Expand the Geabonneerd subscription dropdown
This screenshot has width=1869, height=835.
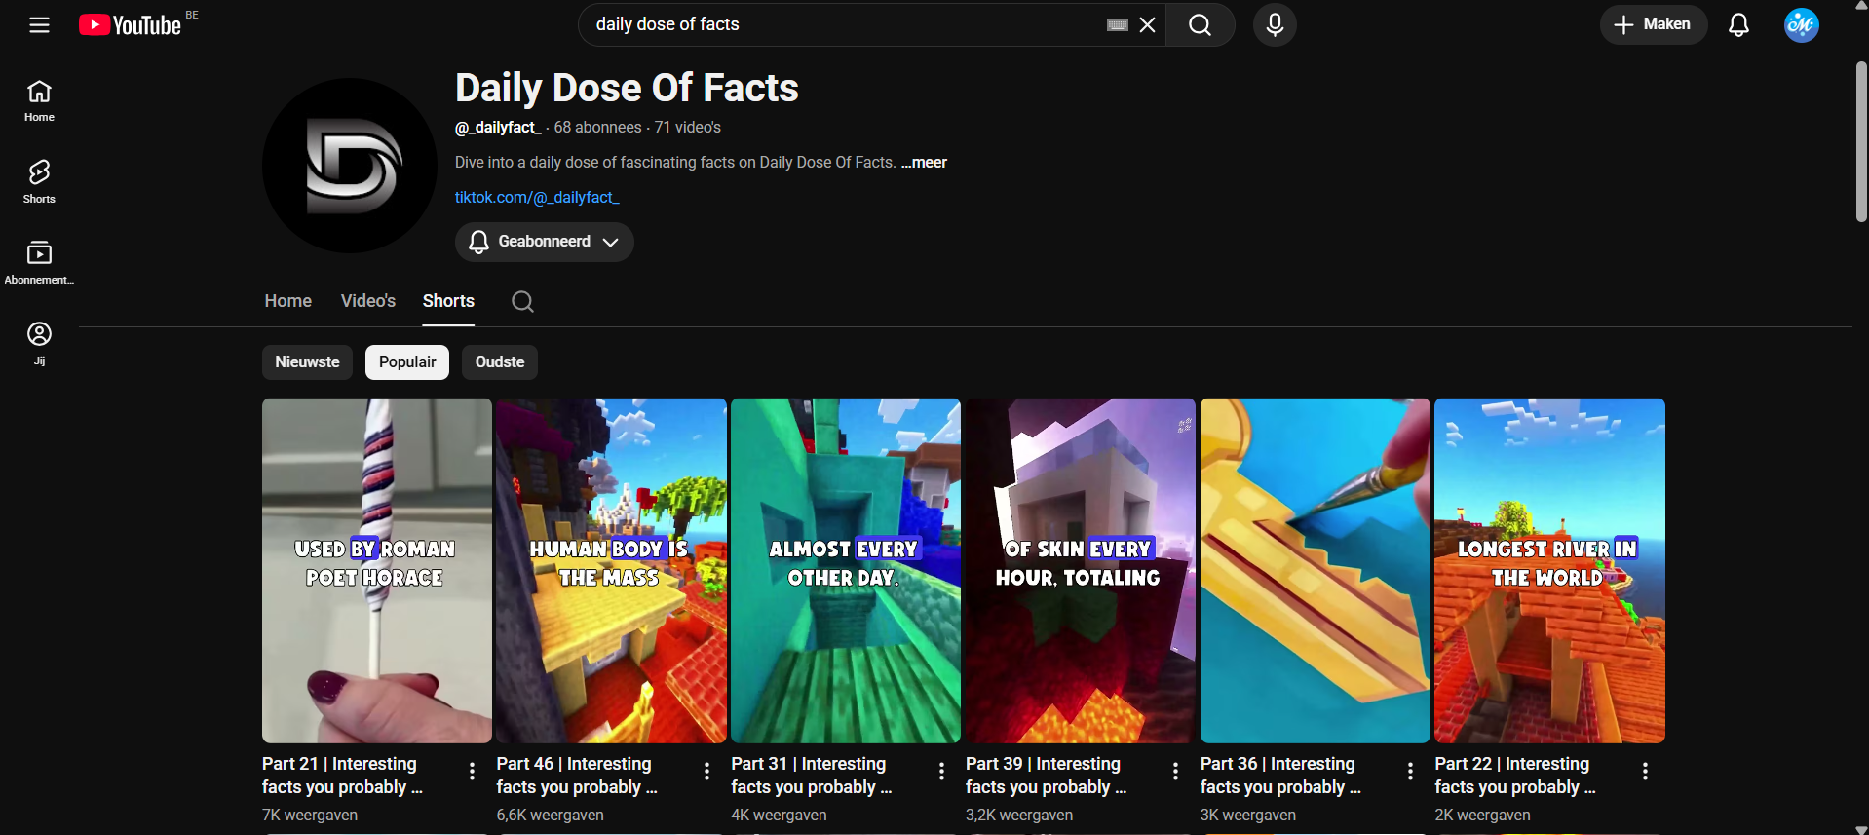[x=544, y=242]
